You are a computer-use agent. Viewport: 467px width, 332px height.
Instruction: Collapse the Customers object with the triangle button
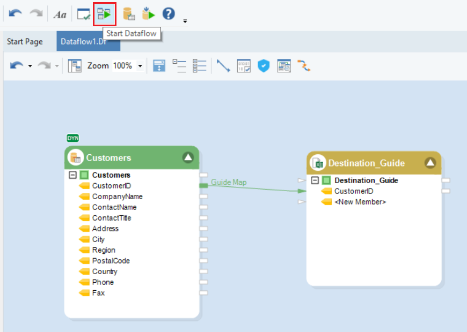187,157
